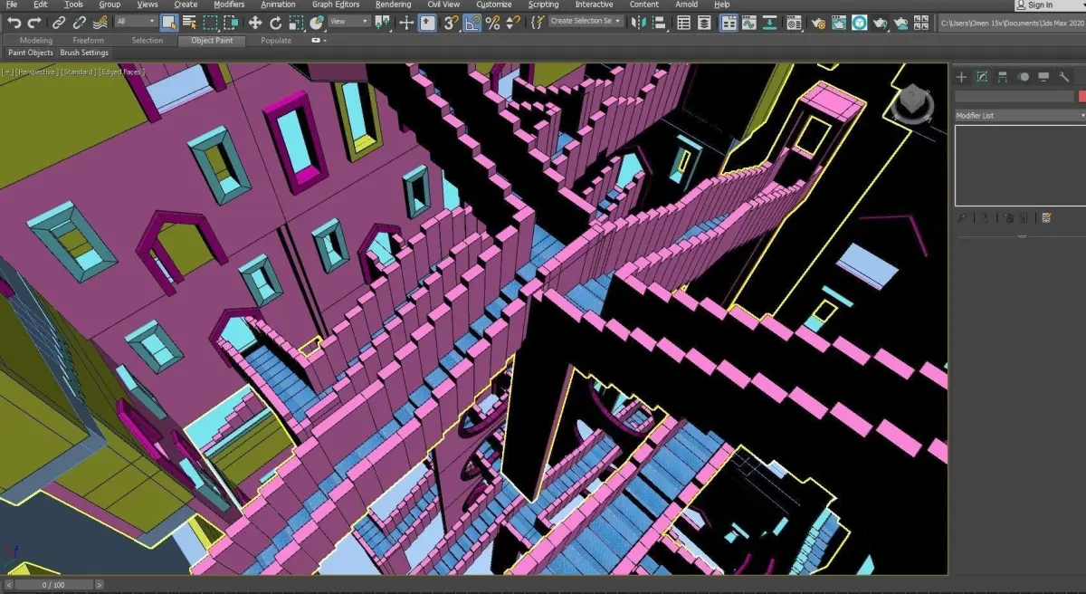Click the Undo arrow icon

click(14, 23)
